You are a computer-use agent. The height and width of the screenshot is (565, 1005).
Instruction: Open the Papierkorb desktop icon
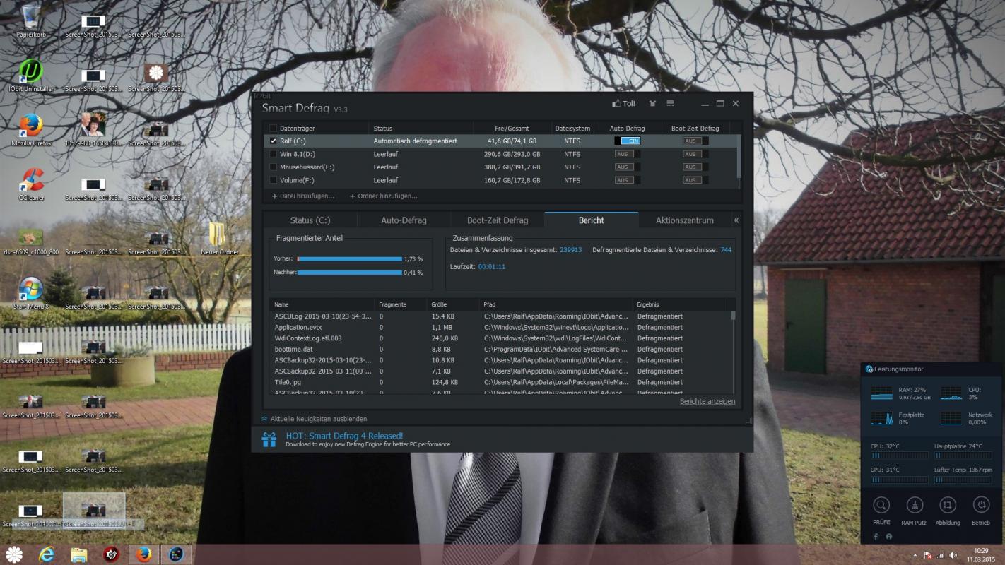(x=30, y=20)
